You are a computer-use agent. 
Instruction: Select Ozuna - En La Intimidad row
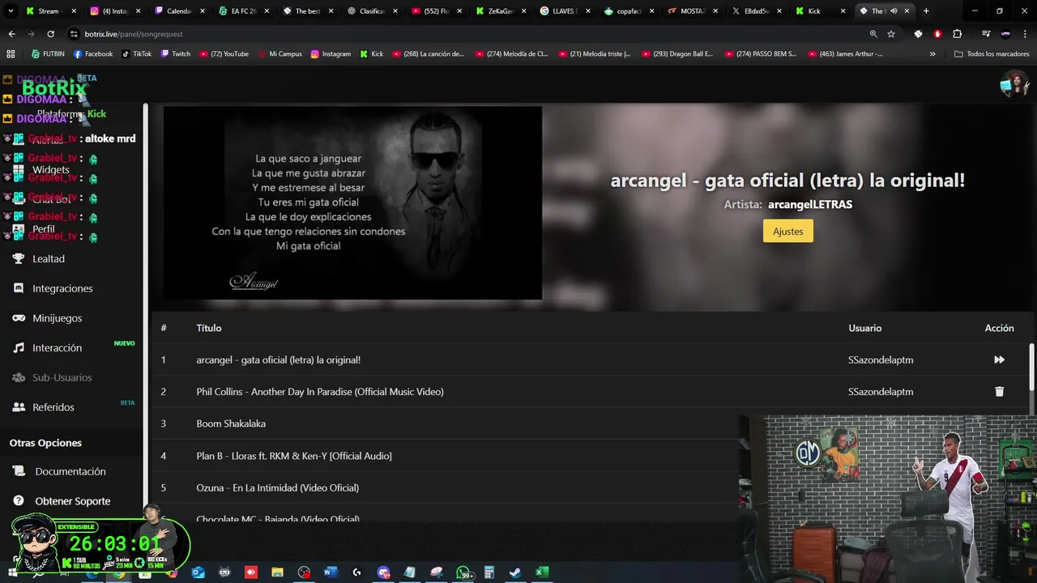[x=446, y=487]
